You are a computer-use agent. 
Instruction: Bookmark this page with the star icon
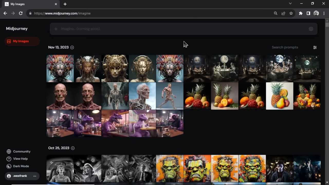[x=291, y=13]
